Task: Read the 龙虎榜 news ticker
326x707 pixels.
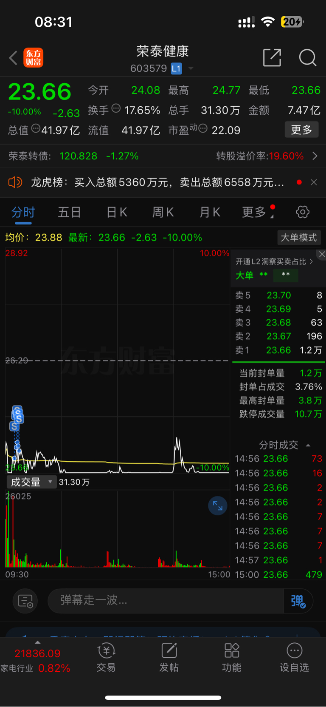Action: coord(157,182)
